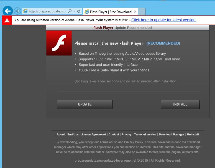Viewport: 215px width, 168px height.
Task: Click the INSTALL button
Action: click(180, 104)
